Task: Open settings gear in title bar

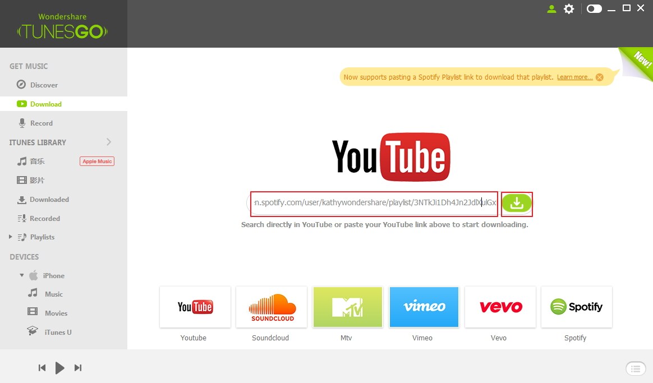Action: pos(569,9)
